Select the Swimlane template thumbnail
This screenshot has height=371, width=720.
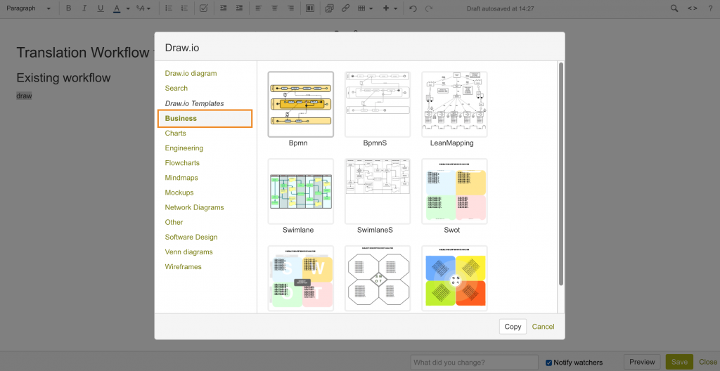pyautogui.click(x=301, y=191)
